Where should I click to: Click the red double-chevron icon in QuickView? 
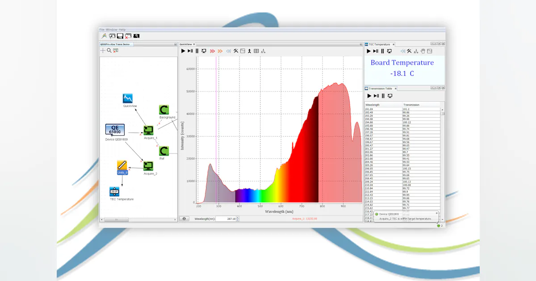213,51
